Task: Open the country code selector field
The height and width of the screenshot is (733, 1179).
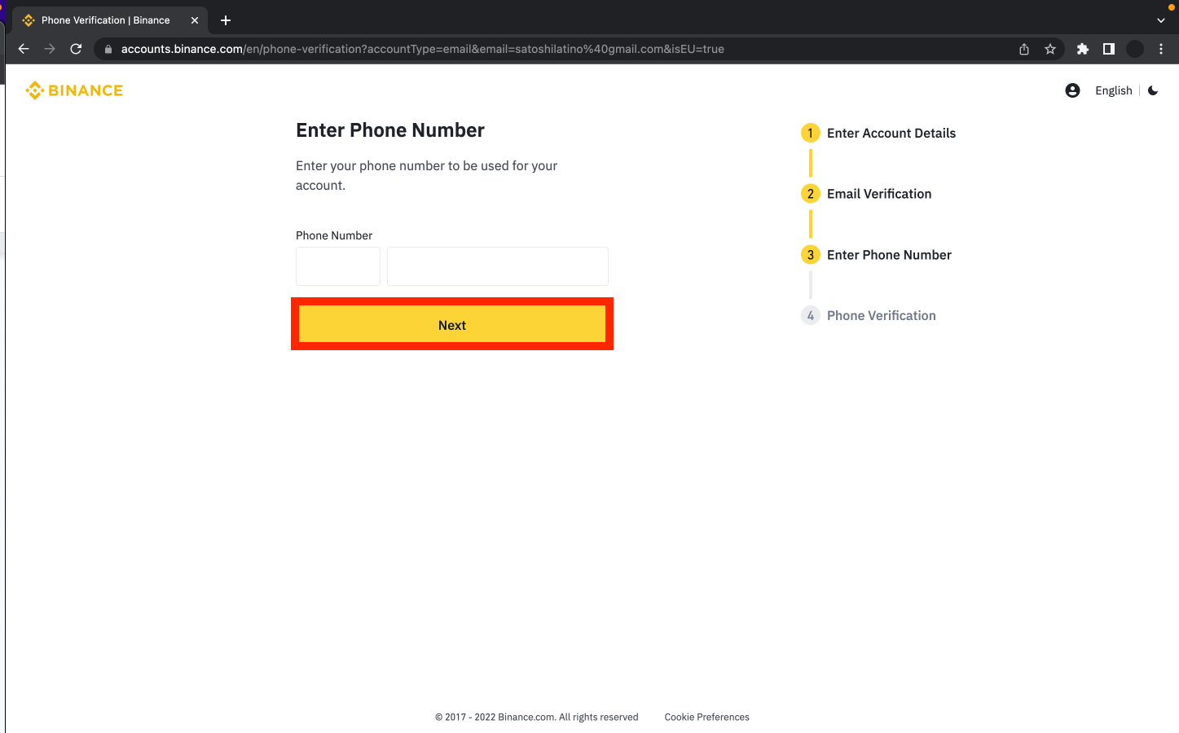Action: (x=338, y=266)
